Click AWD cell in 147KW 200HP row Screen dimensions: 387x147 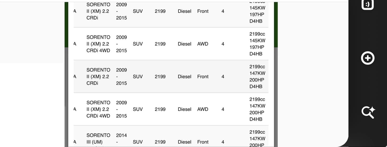coord(203,109)
